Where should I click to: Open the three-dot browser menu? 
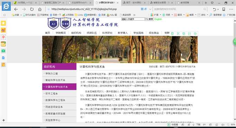[231, 9]
